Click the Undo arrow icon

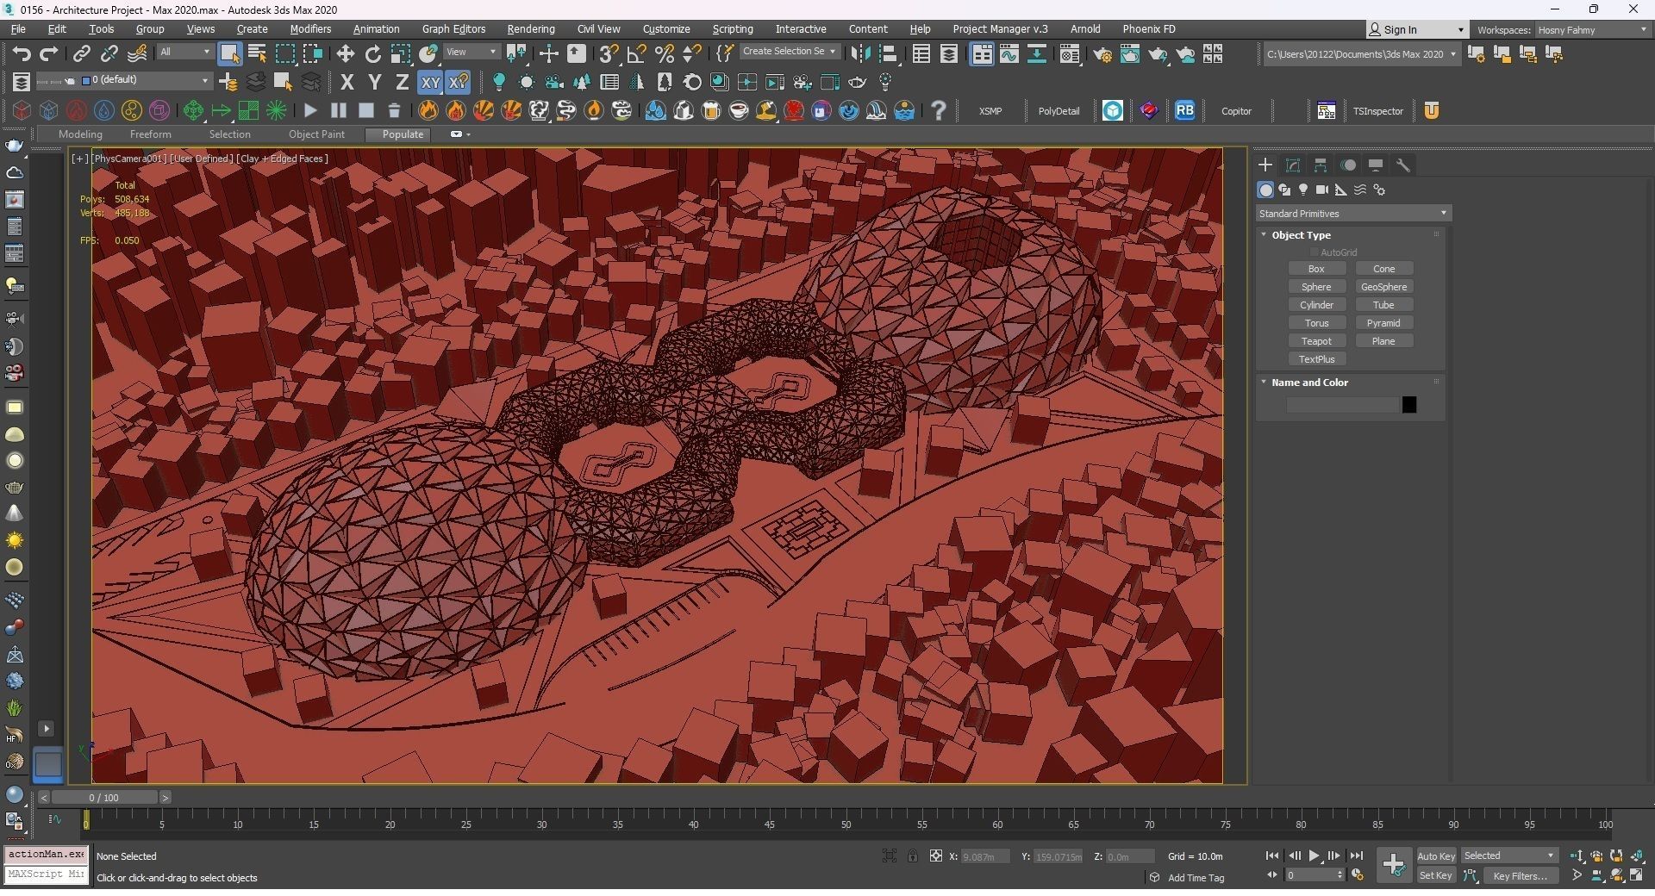pos(22,54)
